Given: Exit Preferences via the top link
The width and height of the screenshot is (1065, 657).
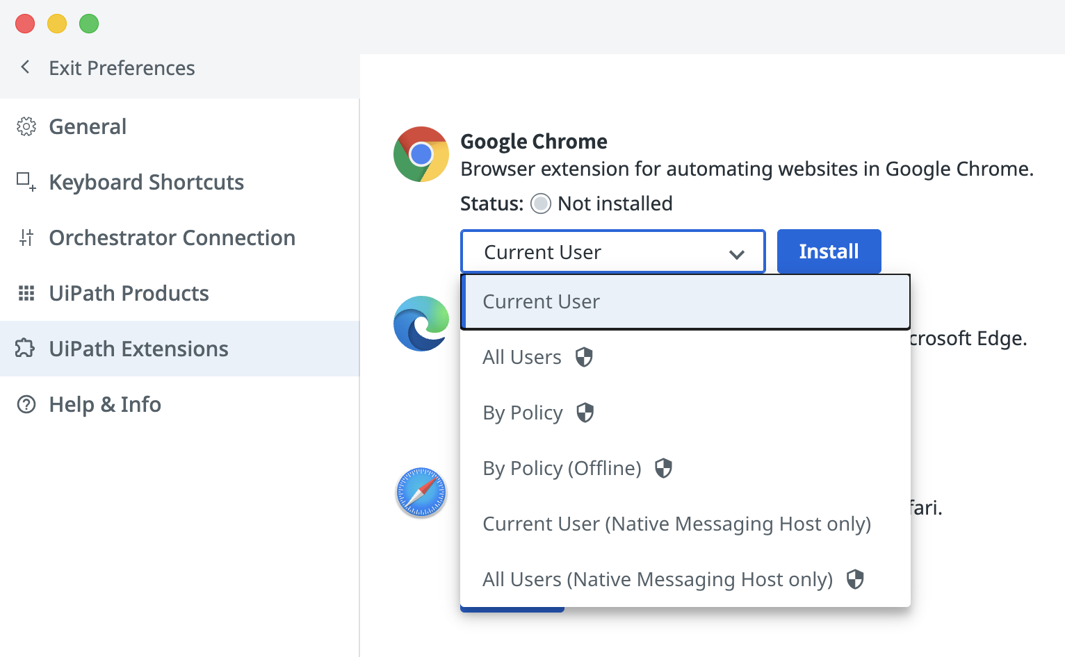Looking at the screenshot, I should click(x=122, y=68).
